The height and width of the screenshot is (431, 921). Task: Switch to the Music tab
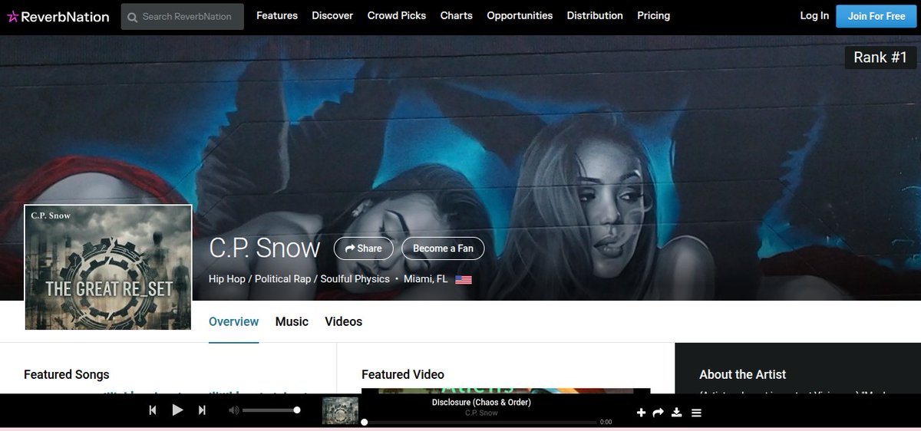tap(292, 321)
